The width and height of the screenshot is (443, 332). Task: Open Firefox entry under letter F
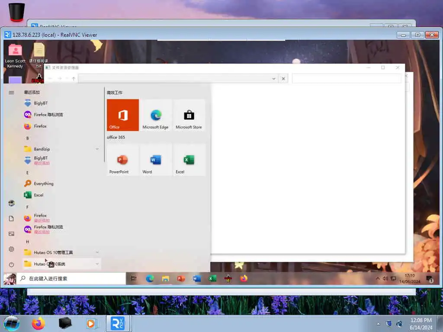click(x=61, y=218)
